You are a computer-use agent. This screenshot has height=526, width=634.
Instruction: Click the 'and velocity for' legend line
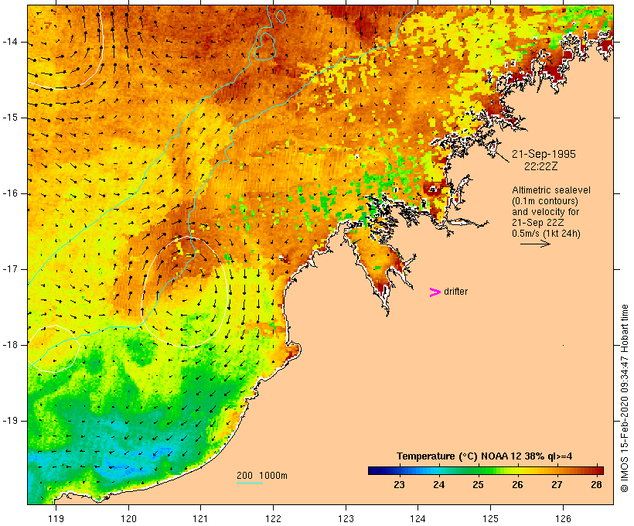pos(545,212)
